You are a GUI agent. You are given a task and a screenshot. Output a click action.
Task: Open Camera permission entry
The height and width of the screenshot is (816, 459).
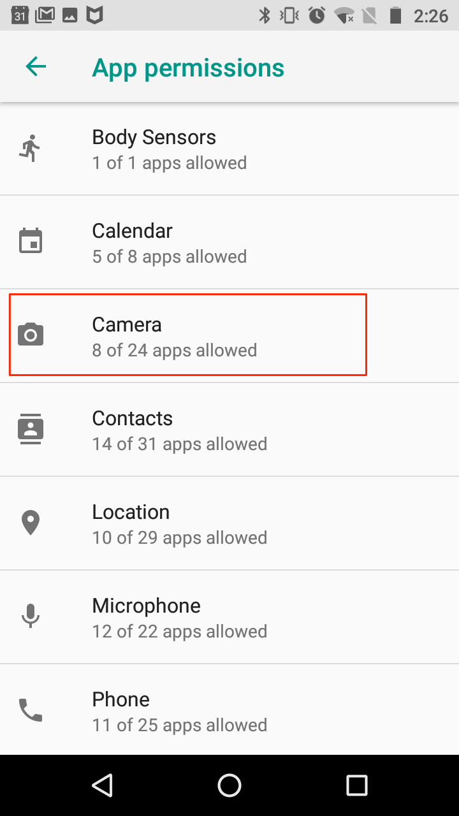coord(229,336)
